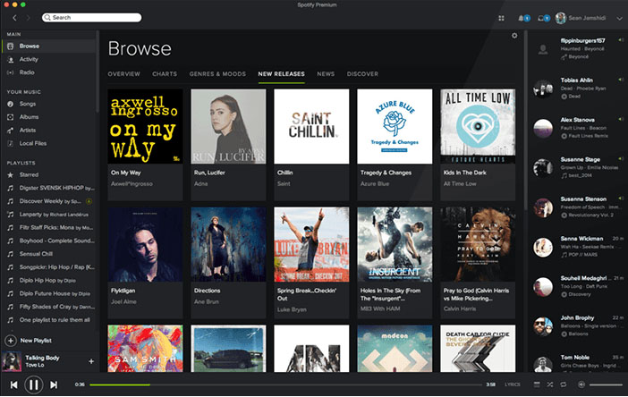This screenshot has width=628, height=397.
Task: Mute with the volume speaker icon
Action: coord(581,384)
